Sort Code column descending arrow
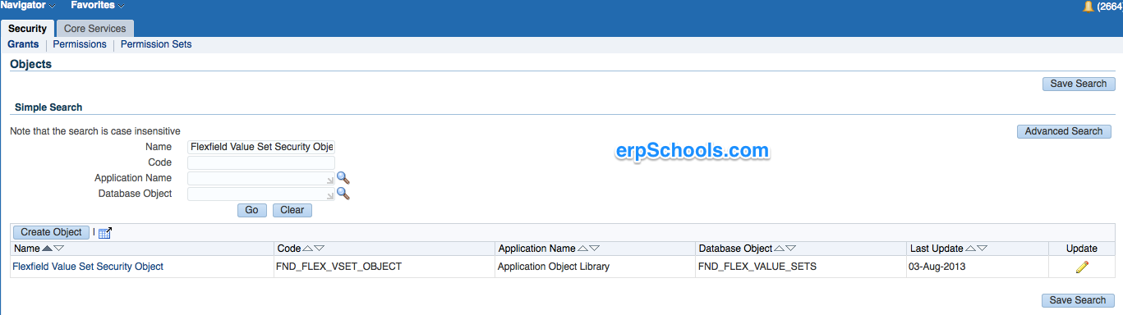The image size is (1123, 315). (x=320, y=248)
